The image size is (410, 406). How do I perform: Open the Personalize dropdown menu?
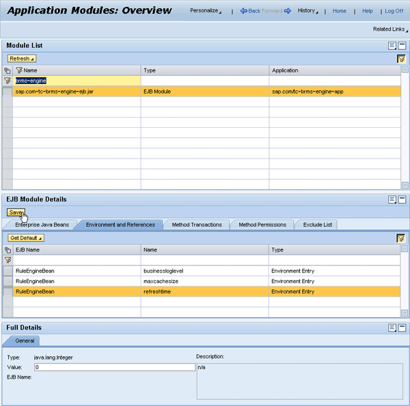(x=205, y=11)
